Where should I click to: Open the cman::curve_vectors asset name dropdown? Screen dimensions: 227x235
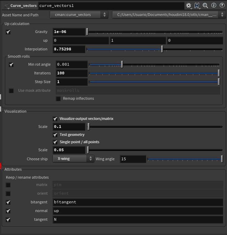coord(79,15)
